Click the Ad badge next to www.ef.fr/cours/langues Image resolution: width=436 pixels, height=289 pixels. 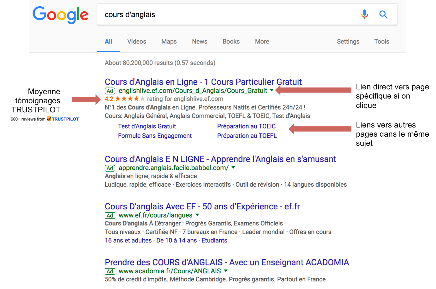[x=110, y=216]
